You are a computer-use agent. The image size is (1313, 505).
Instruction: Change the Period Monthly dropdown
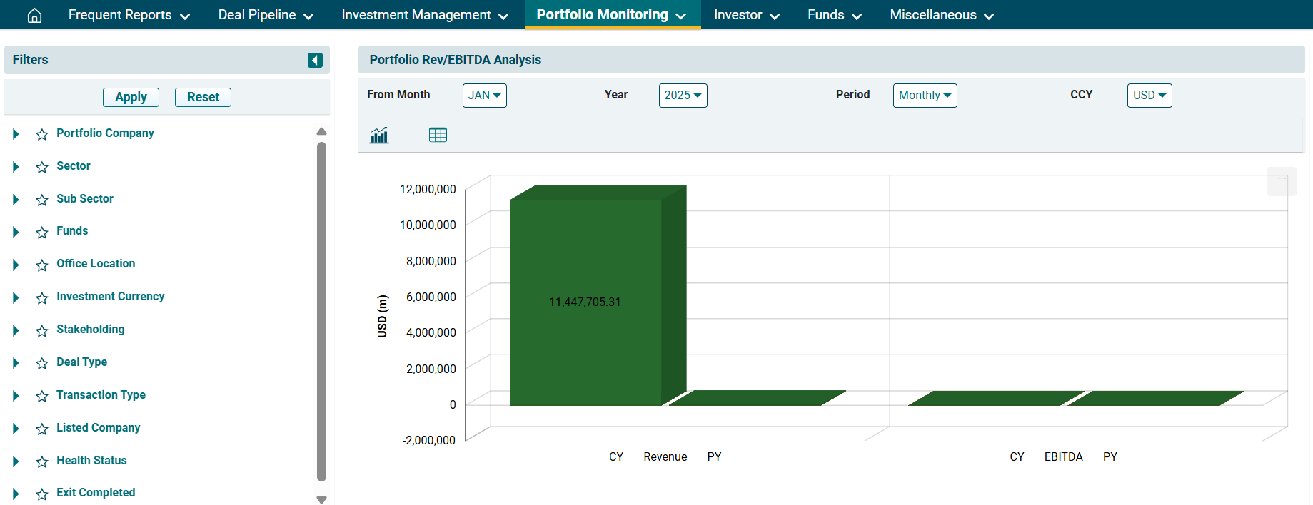click(x=925, y=96)
